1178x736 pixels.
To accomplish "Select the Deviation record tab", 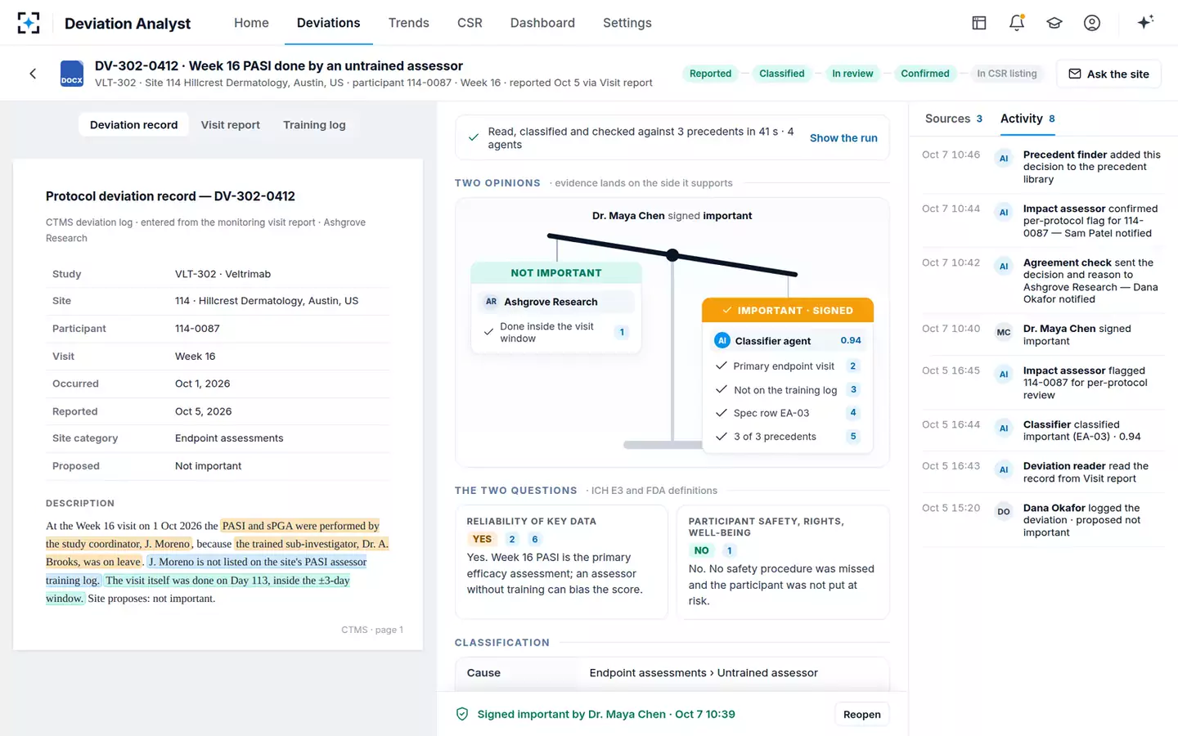I will coord(133,125).
